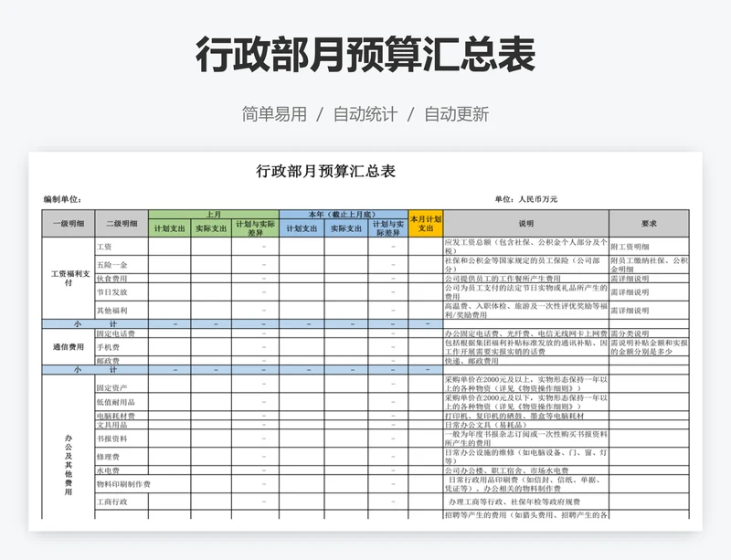Select the 二级明细 column header
This screenshot has height=560, width=731.
(121, 223)
